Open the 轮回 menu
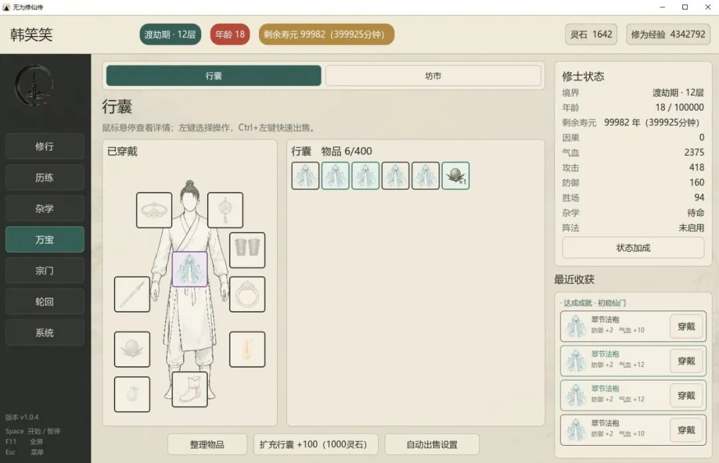This screenshot has width=719, height=463. coord(45,302)
